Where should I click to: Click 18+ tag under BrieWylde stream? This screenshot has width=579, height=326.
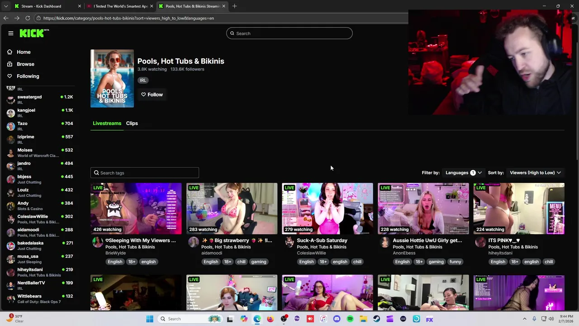(x=132, y=262)
